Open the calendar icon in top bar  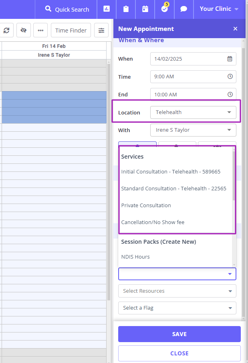(145, 9)
